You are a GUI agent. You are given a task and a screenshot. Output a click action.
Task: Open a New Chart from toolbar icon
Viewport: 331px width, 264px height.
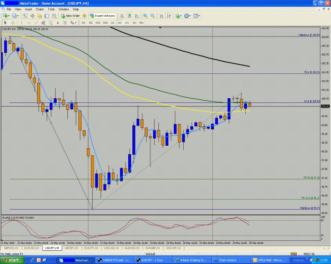[x=5, y=16]
